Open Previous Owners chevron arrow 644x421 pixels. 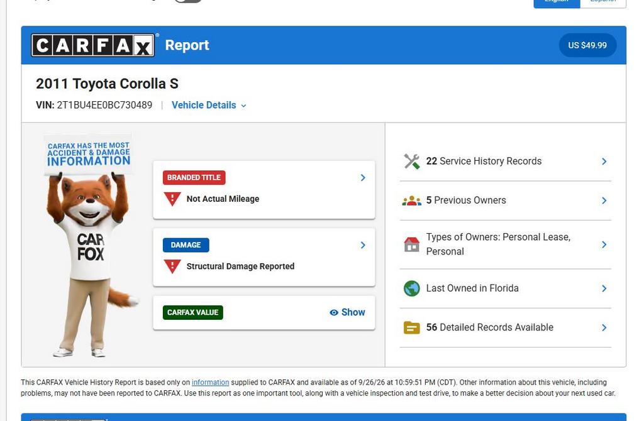click(604, 200)
